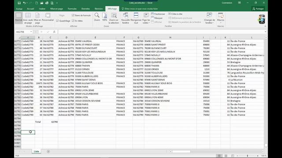Open the Révision tab
Image resolution: width=282 pixels, height=158 pixels.
tap(99, 9)
